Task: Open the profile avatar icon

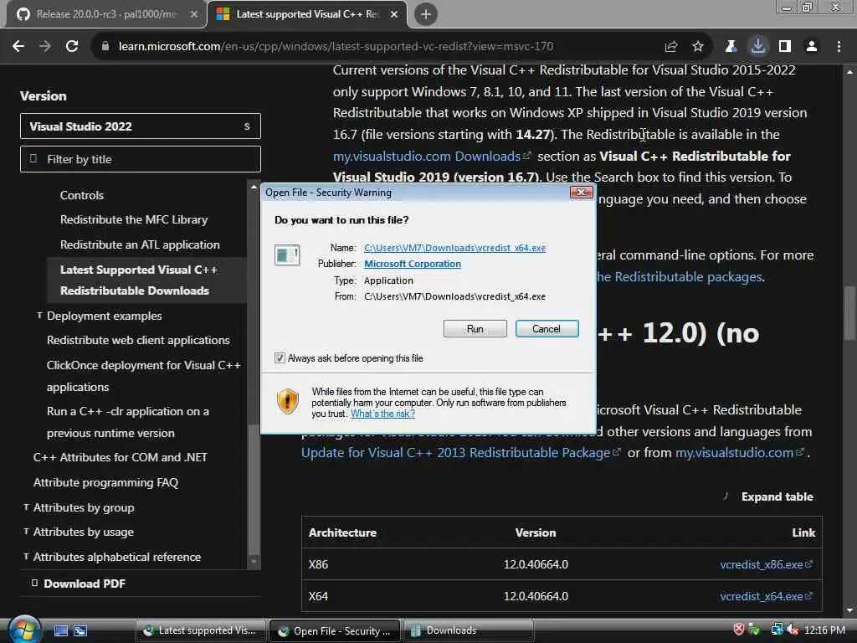Action: point(812,47)
